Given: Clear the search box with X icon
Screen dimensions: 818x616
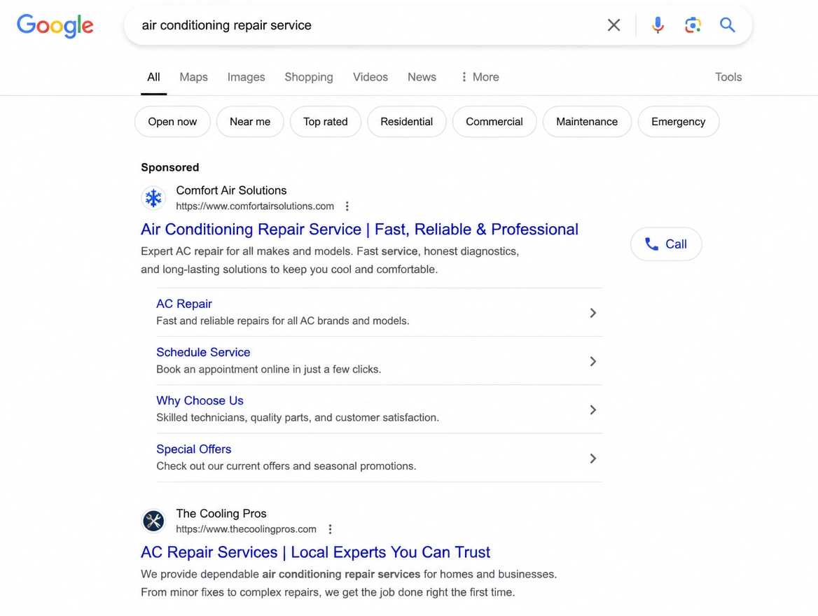Looking at the screenshot, I should [x=613, y=25].
